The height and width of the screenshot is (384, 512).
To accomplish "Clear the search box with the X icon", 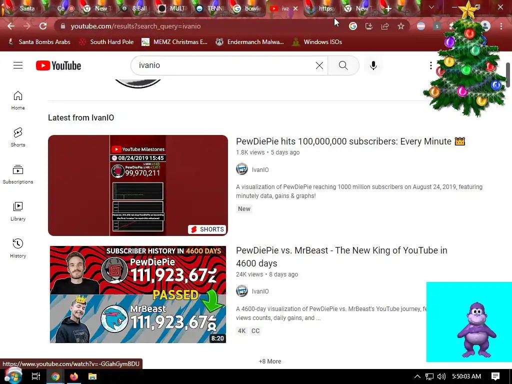I will [x=319, y=65].
